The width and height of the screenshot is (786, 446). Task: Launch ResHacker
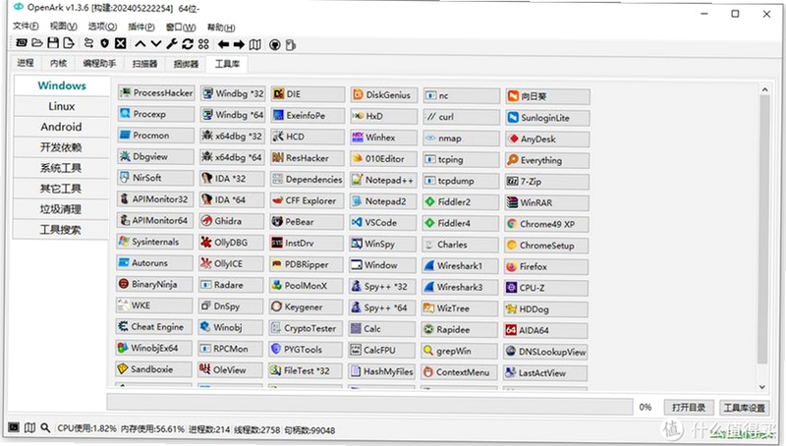click(308, 158)
